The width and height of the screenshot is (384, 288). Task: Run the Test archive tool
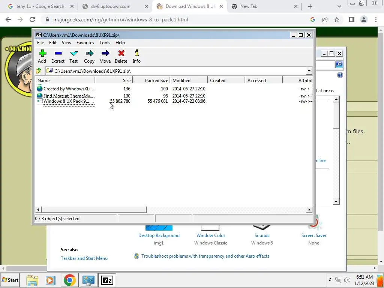coord(73,56)
